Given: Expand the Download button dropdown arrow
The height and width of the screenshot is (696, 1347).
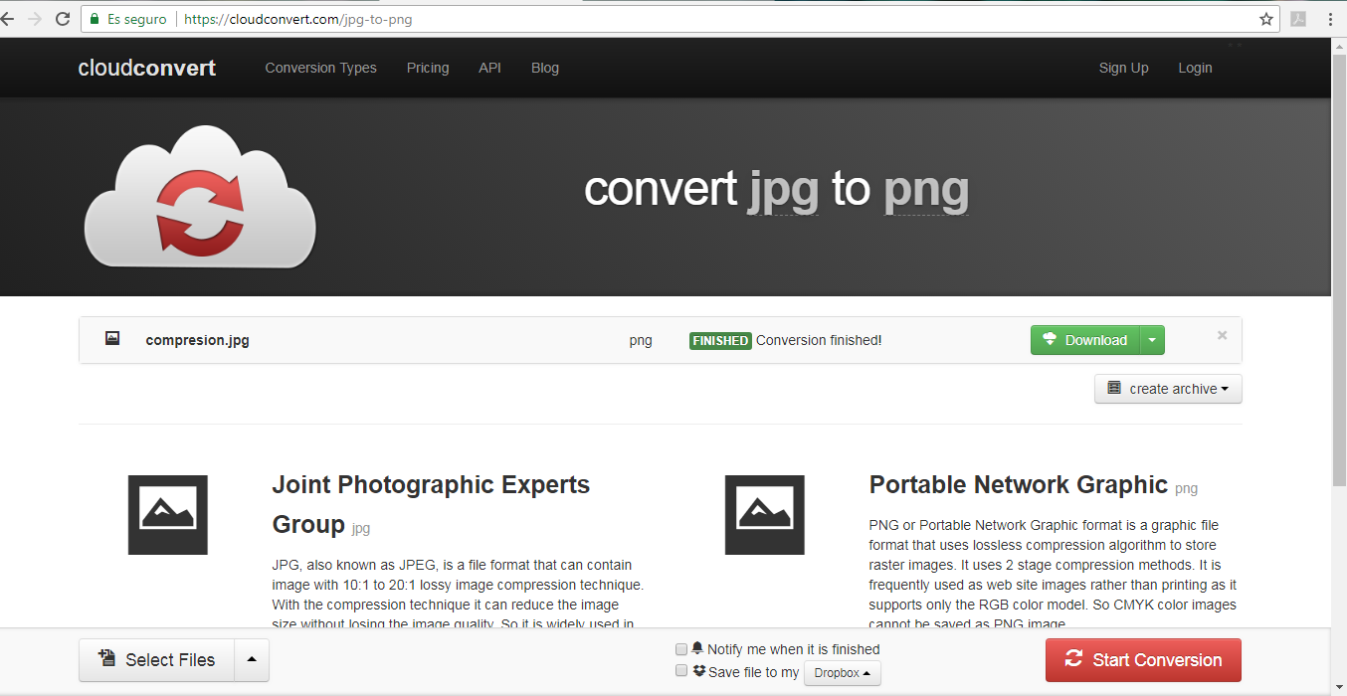Looking at the screenshot, I should 1152,340.
